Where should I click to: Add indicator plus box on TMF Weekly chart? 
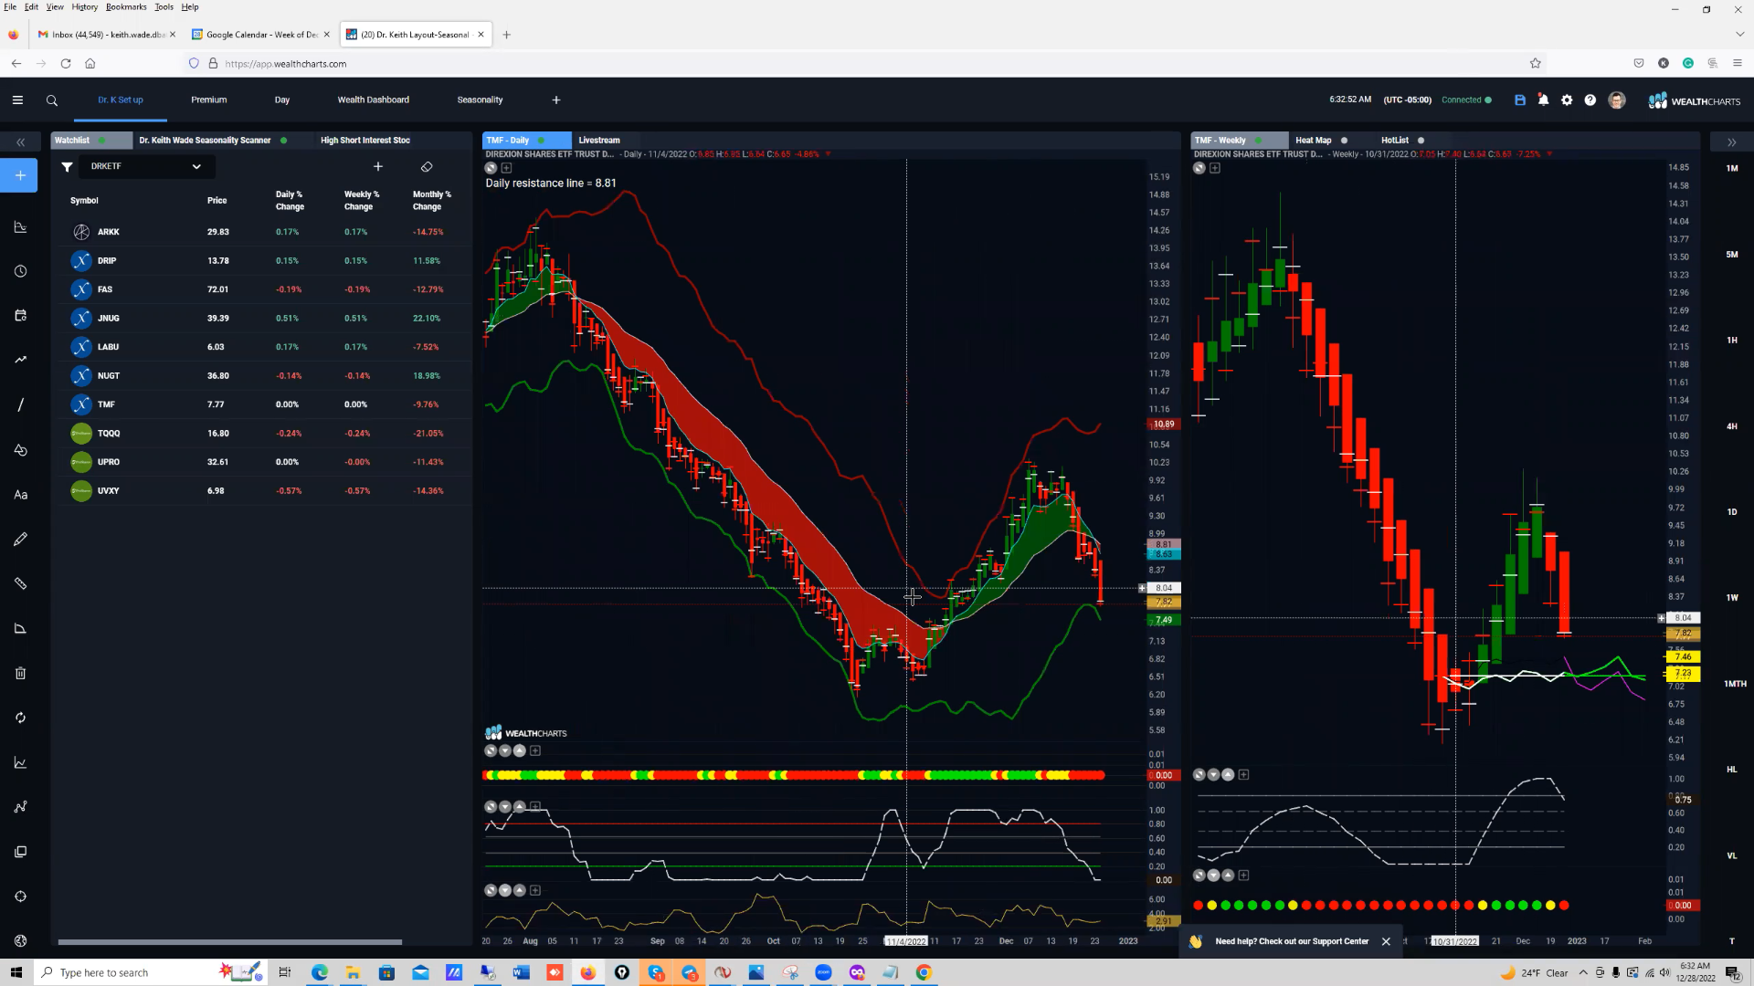1215,168
